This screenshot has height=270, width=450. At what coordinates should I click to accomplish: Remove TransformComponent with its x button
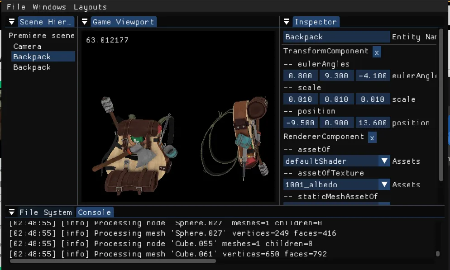377,52
